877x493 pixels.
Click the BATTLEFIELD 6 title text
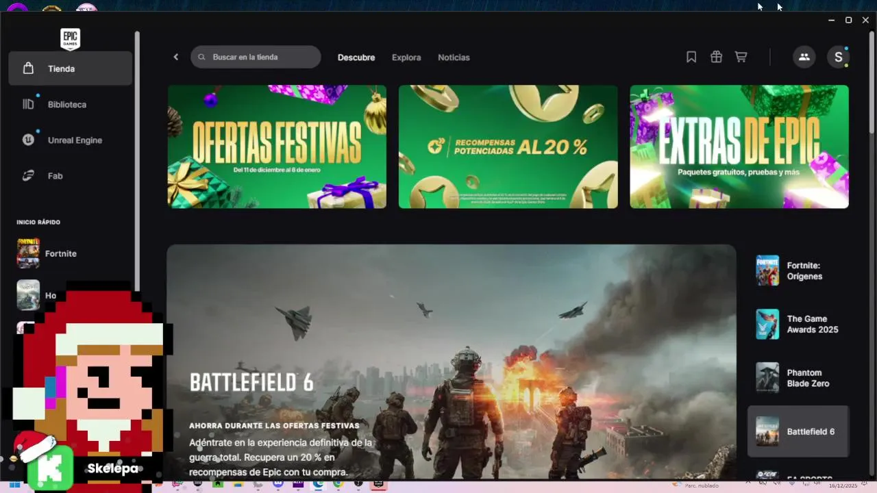(251, 383)
